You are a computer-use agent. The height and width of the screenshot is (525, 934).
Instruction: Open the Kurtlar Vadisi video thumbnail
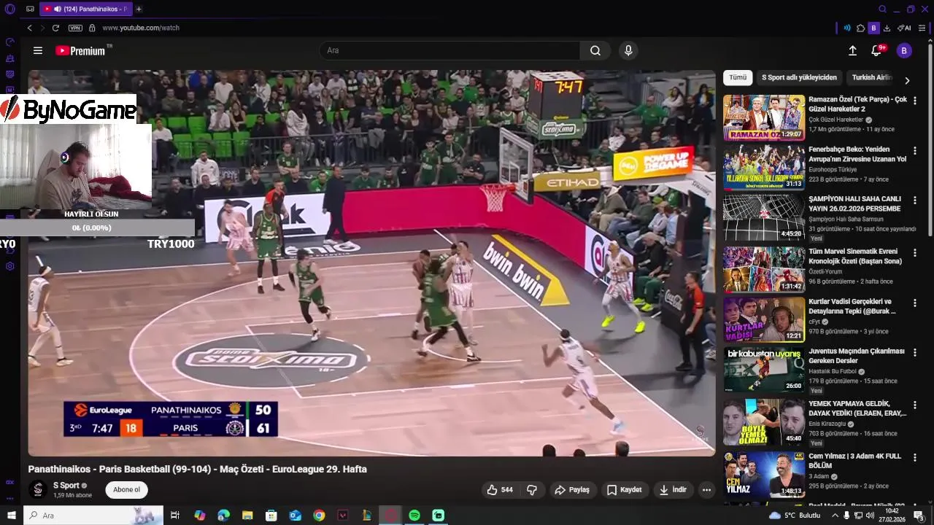click(764, 319)
